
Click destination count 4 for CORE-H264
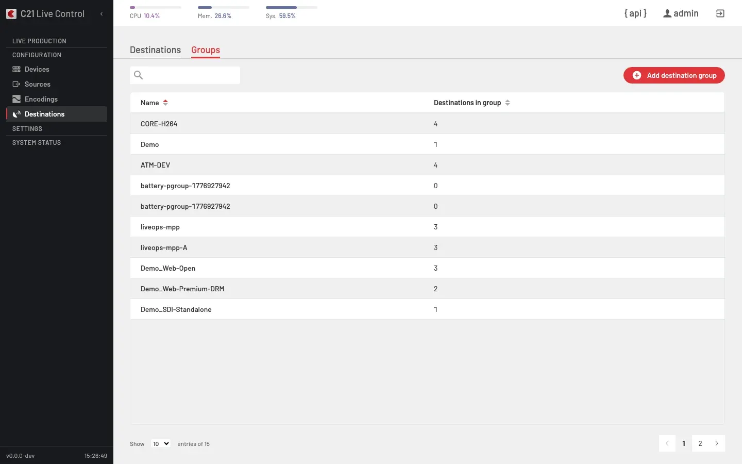coord(435,124)
